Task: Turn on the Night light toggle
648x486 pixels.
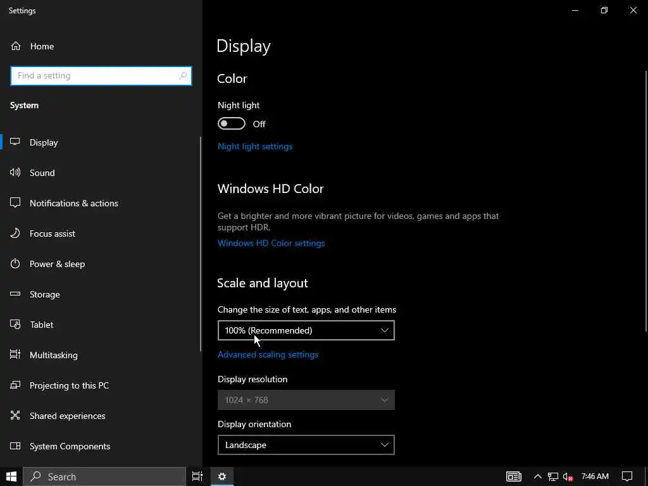Action: tap(232, 123)
